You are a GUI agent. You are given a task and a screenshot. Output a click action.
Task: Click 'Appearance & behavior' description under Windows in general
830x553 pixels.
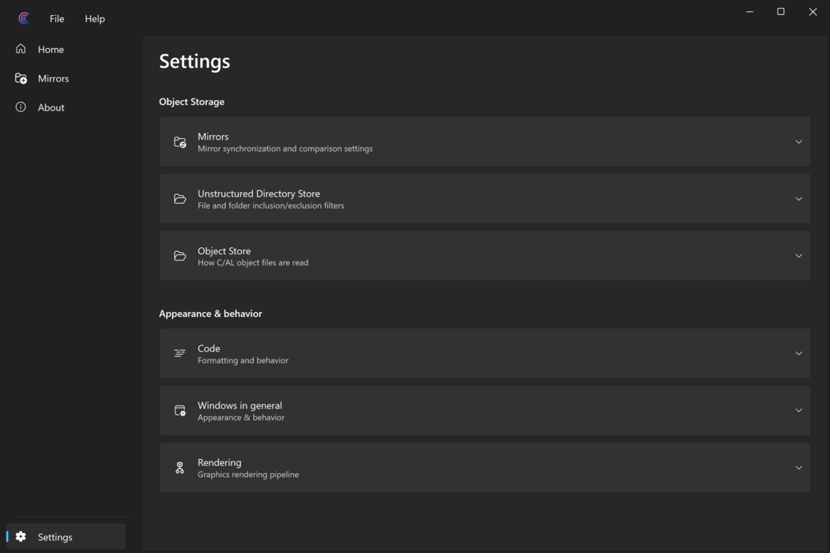point(241,418)
